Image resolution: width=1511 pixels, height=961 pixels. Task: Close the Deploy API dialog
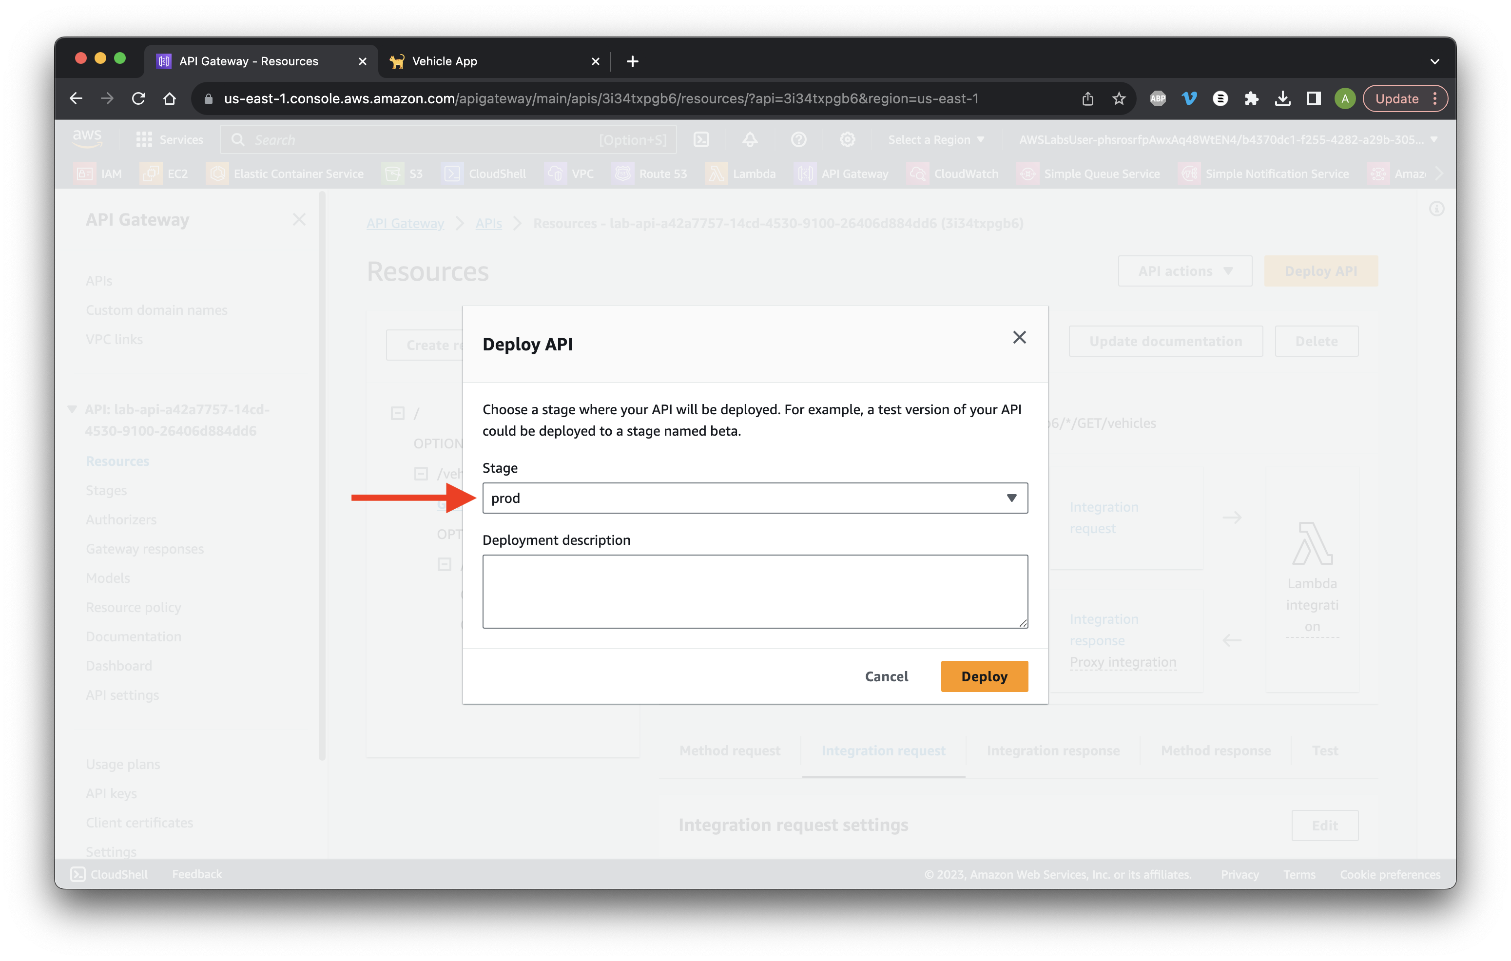(x=1019, y=338)
